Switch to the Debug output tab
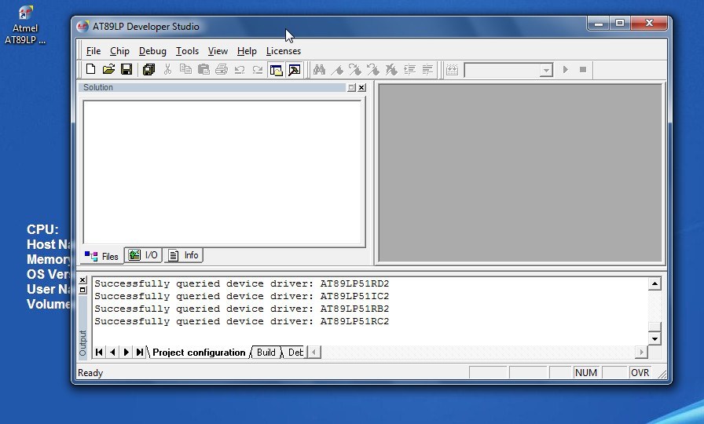 (x=295, y=353)
